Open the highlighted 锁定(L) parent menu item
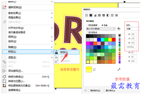The image size is (142, 94). point(28,52)
